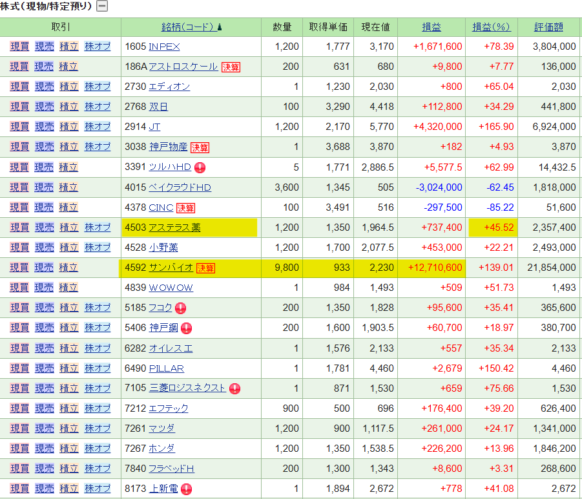
Task: Click the alert icon next to 三菱ロジスネクスト
Action: [235, 388]
